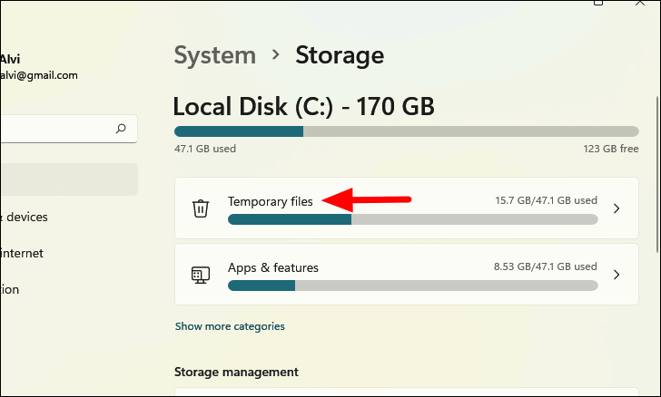Open the Temporary files label
This screenshot has height=397, width=661.
coord(270,201)
